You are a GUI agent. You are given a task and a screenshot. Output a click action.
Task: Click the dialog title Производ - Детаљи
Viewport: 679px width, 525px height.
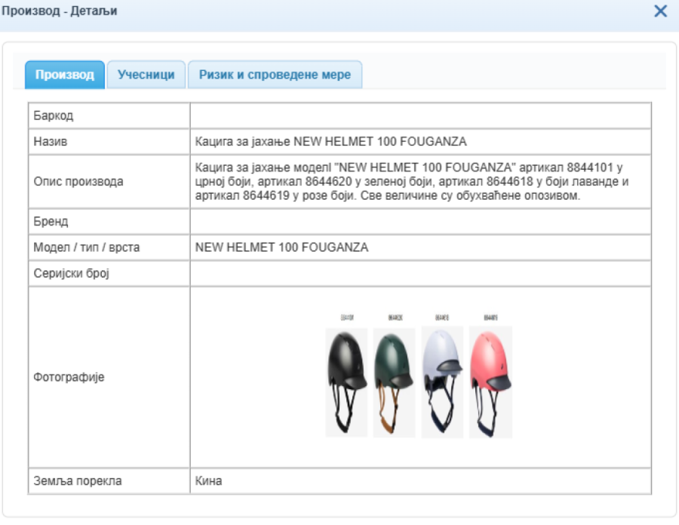click(60, 11)
